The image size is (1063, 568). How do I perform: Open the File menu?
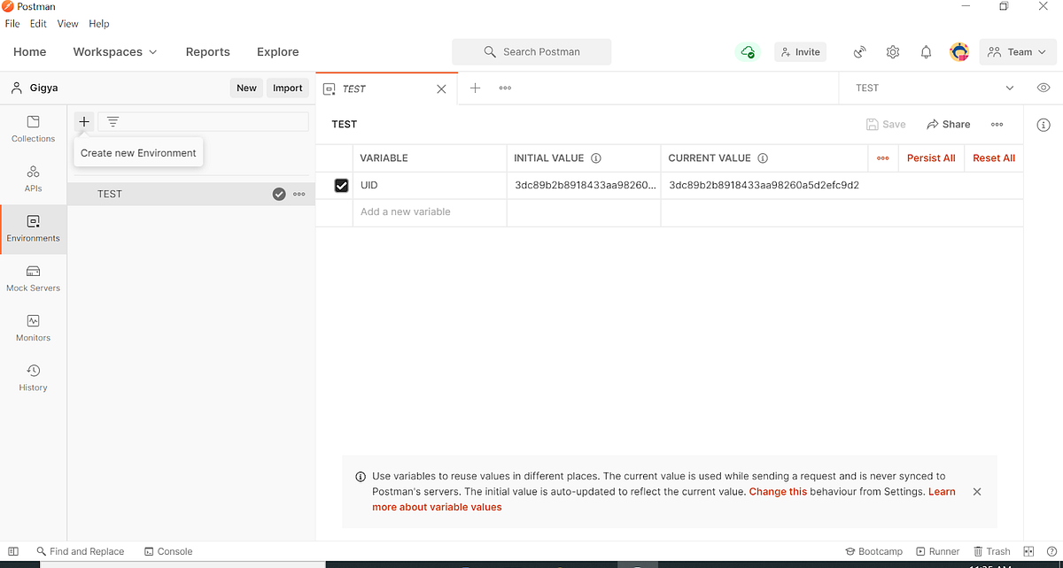(x=12, y=24)
